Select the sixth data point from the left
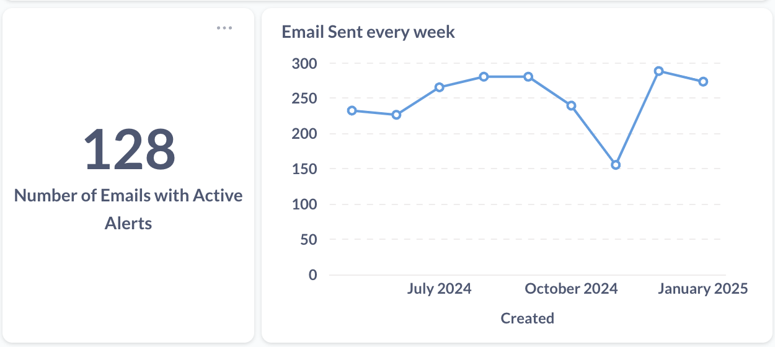This screenshot has height=347, width=775. [x=572, y=105]
